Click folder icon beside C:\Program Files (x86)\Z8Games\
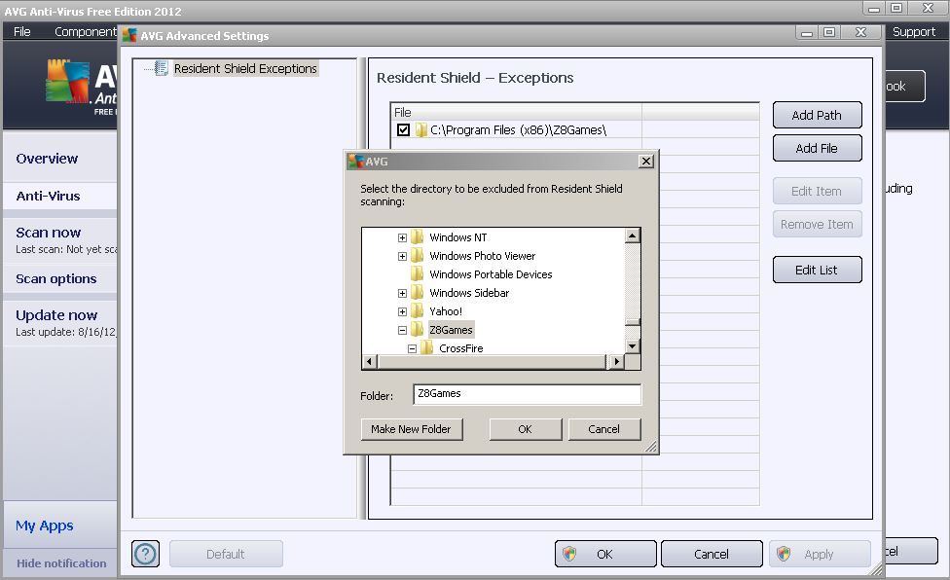The width and height of the screenshot is (950, 580). [x=421, y=129]
